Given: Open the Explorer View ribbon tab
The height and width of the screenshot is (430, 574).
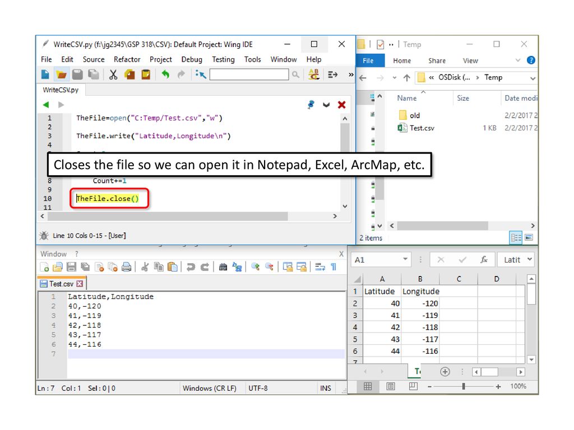Looking at the screenshot, I should [x=470, y=60].
